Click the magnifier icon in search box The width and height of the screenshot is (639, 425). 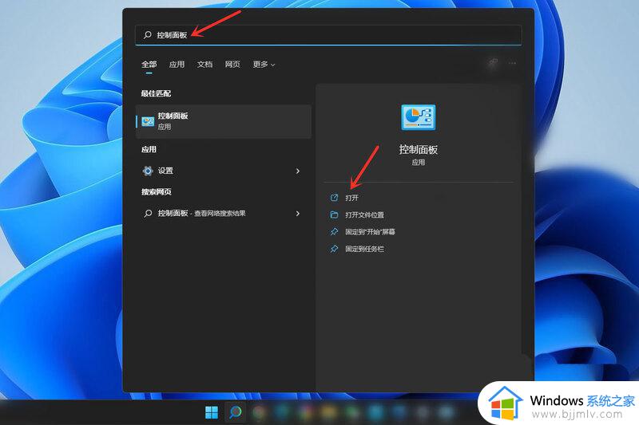tap(148, 35)
